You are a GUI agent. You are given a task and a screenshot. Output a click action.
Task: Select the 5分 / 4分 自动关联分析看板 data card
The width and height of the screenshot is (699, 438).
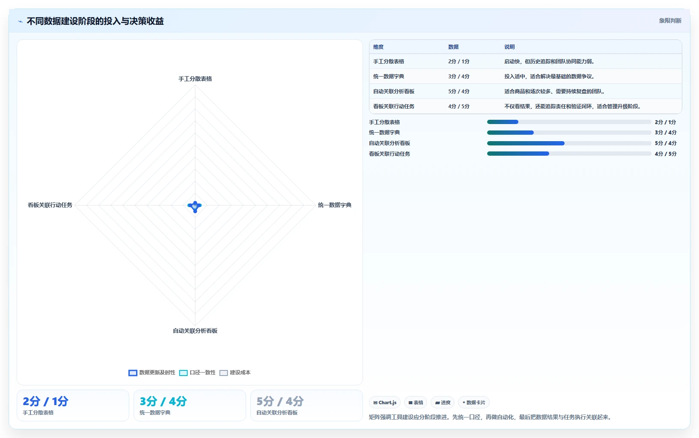point(306,405)
